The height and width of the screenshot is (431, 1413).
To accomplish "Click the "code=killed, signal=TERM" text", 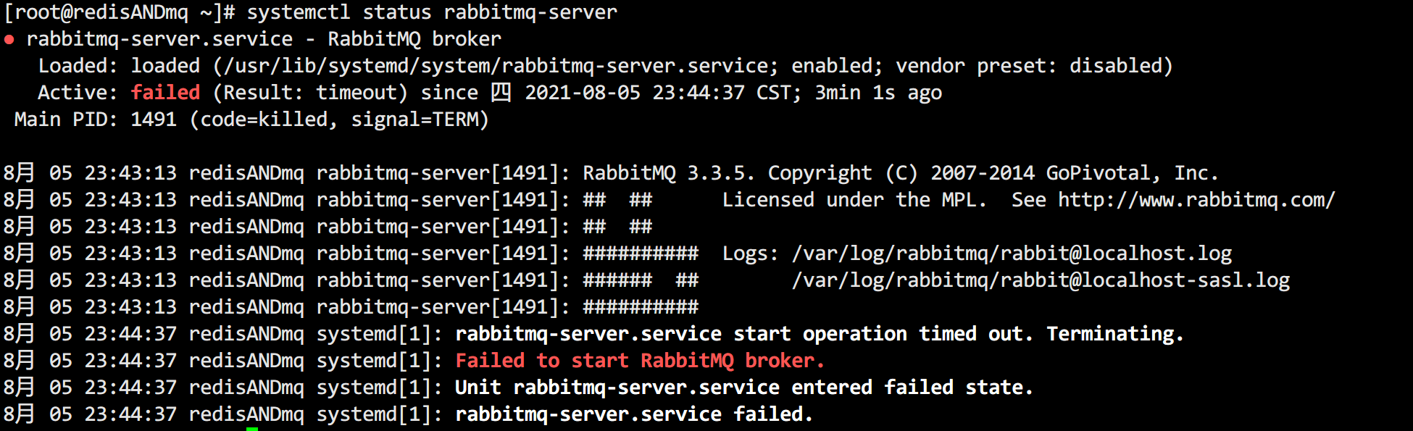I will click(x=339, y=120).
